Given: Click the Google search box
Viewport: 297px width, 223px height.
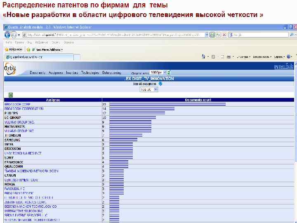Looking at the screenshot, I should [259, 35].
